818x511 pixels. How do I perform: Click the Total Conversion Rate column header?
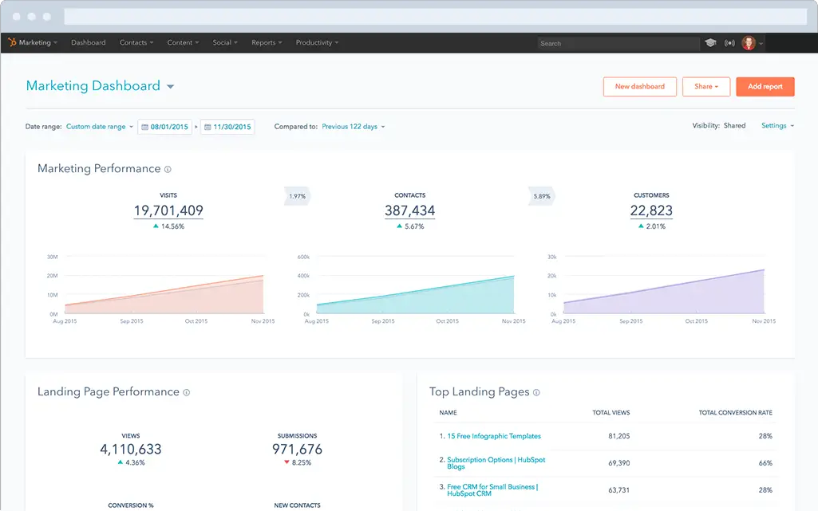736,413
